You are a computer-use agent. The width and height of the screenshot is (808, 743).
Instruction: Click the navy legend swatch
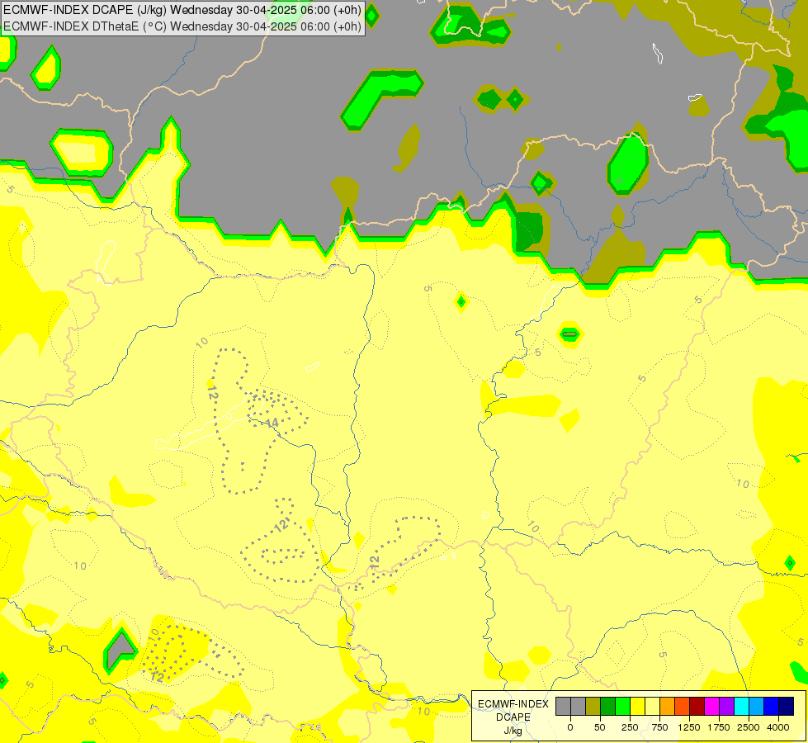(x=787, y=706)
